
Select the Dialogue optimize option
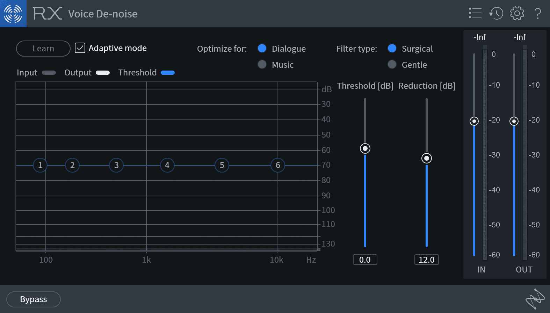(262, 48)
